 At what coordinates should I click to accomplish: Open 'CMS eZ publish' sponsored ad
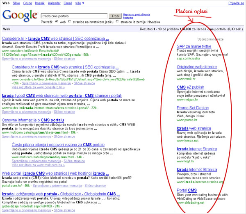tap(191, 87)
